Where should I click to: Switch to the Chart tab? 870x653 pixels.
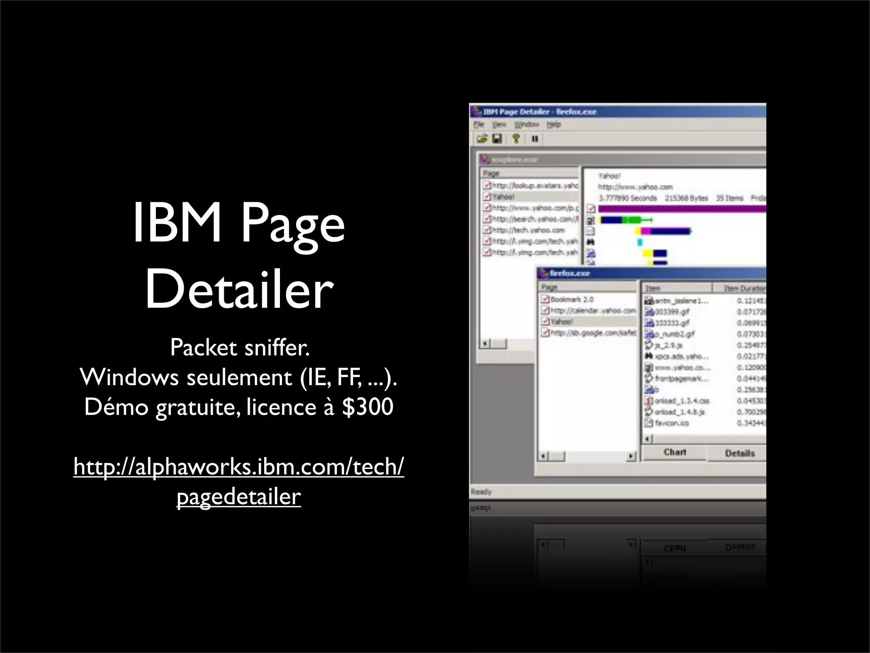pos(675,452)
